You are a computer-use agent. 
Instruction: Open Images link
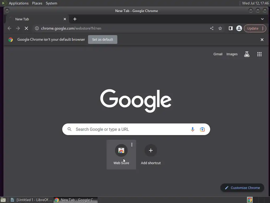232,54
